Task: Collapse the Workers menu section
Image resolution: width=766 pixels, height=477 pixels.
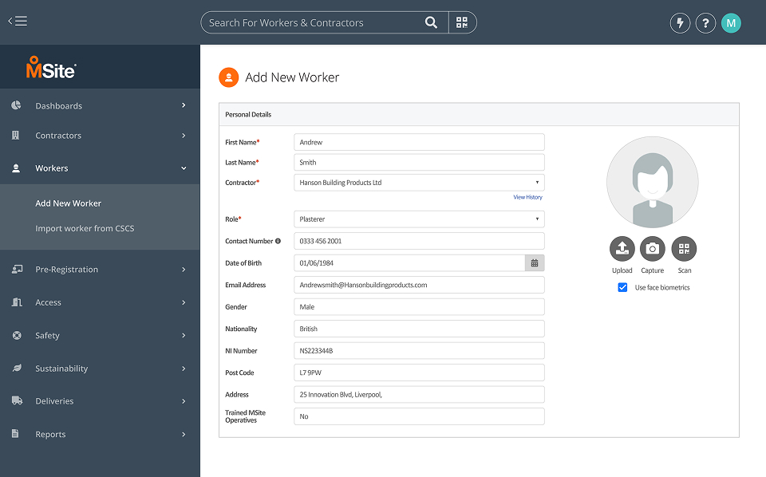Action: [x=100, y=168]
